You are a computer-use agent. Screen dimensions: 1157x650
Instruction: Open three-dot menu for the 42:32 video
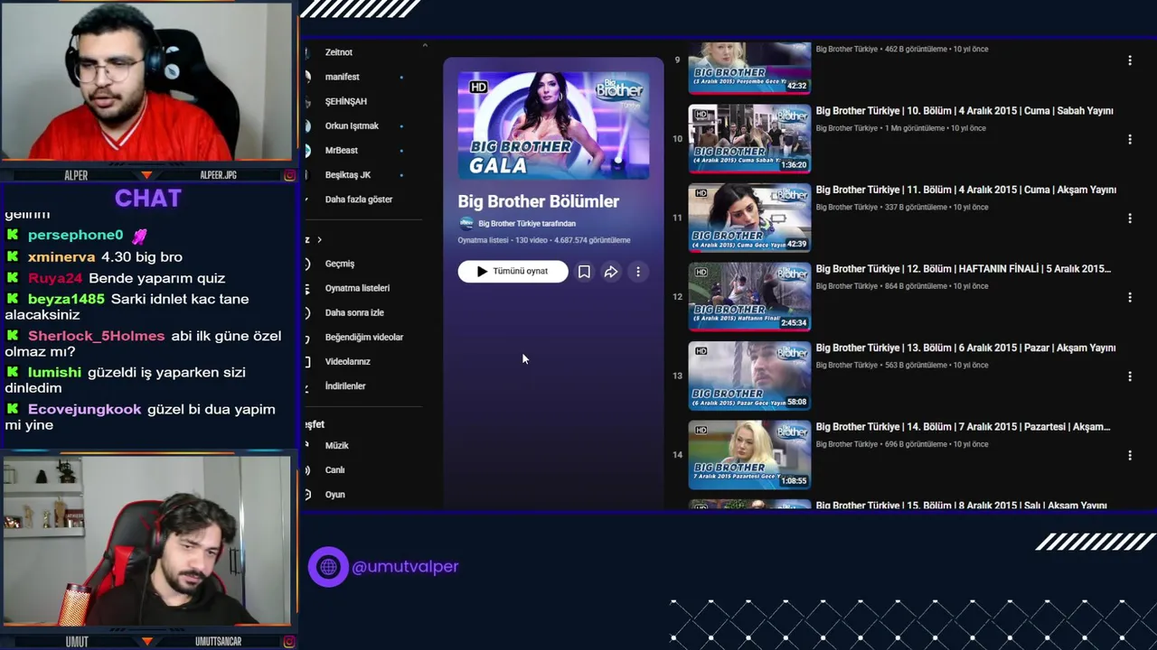[x=1129, y=60]
